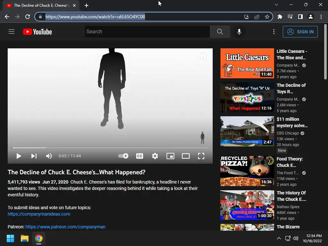328x246 pixels.
Task: Click 'The Bizarre' video title
Action: [288, 227]
